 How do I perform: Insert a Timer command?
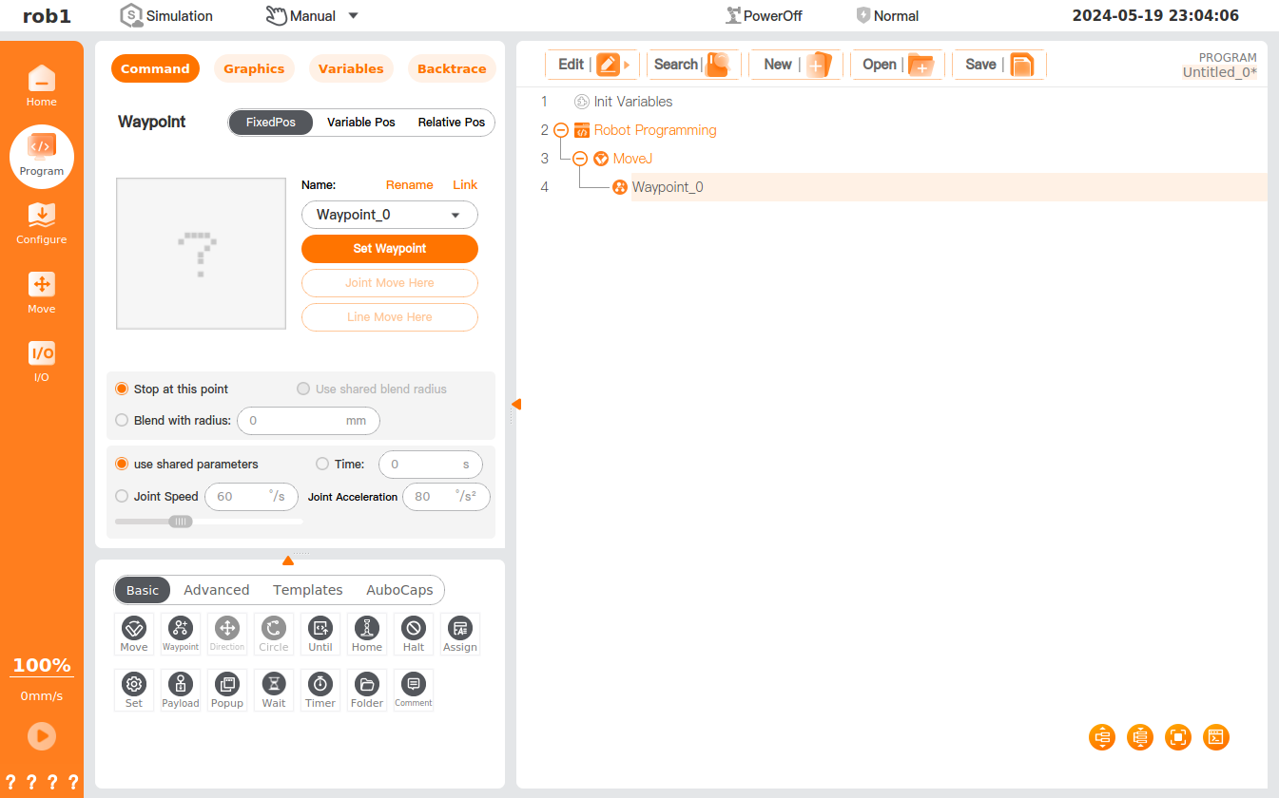(320, 690)
